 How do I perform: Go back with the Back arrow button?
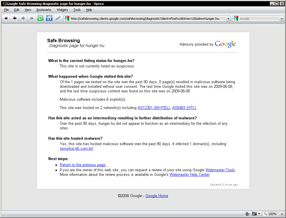[x=15, y=18]
